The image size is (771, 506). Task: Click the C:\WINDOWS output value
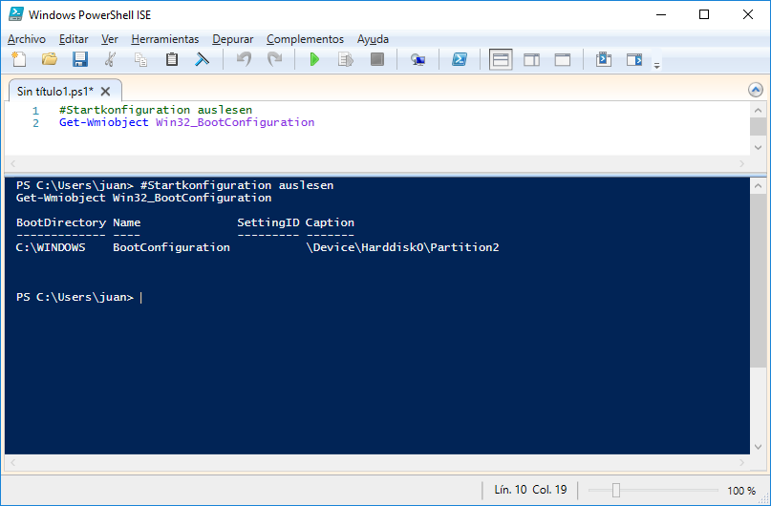pyautogui.click(x=51, y=247)
